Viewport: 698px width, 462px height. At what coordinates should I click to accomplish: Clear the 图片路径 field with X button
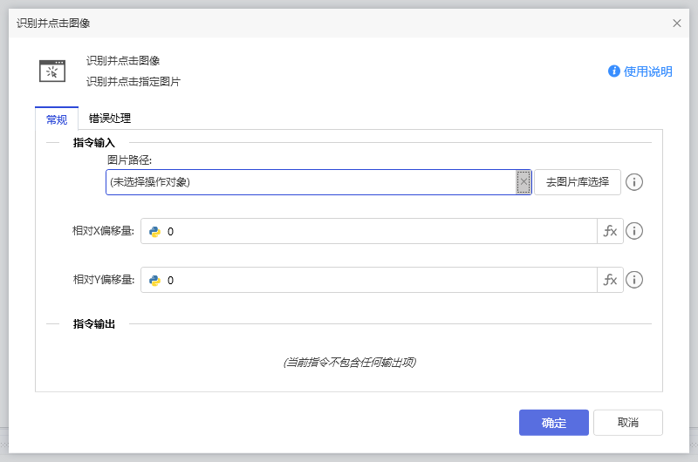[523, 182]
